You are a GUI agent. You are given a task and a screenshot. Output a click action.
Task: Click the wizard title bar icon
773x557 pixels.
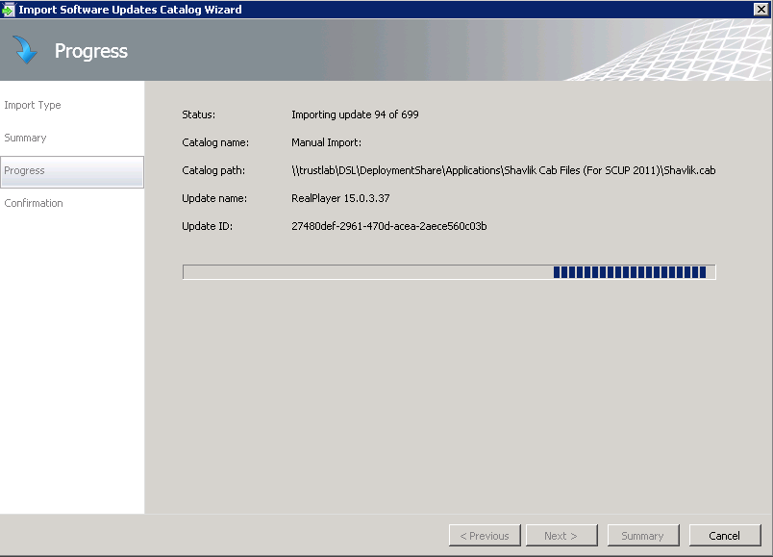click(8, 10)
